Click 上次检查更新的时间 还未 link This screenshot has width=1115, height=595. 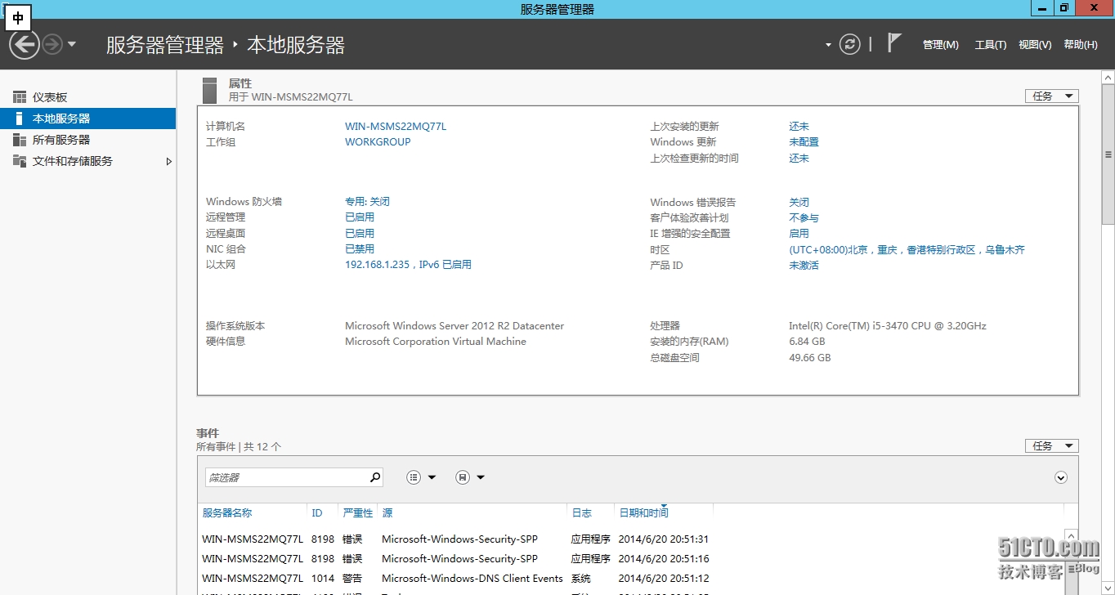tap(799, 159)
